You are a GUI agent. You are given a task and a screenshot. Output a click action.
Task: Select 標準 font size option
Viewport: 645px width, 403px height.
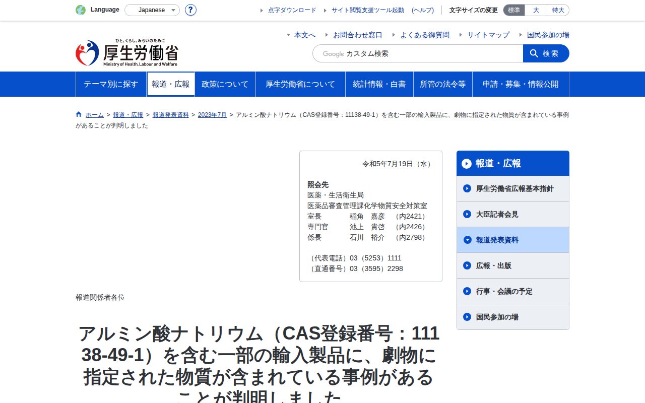click(514, 10)
